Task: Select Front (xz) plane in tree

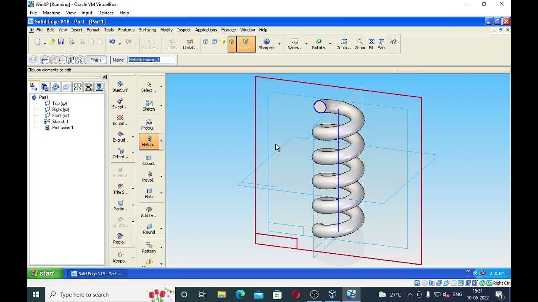Action: (60, 115)
